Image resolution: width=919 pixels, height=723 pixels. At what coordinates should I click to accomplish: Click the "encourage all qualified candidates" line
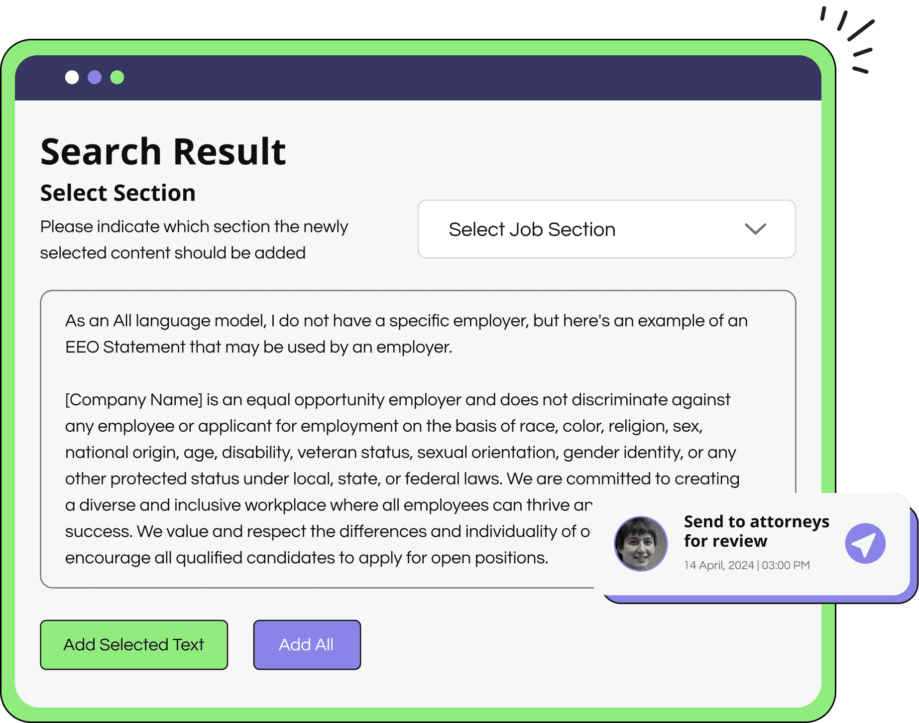[306, 558]
